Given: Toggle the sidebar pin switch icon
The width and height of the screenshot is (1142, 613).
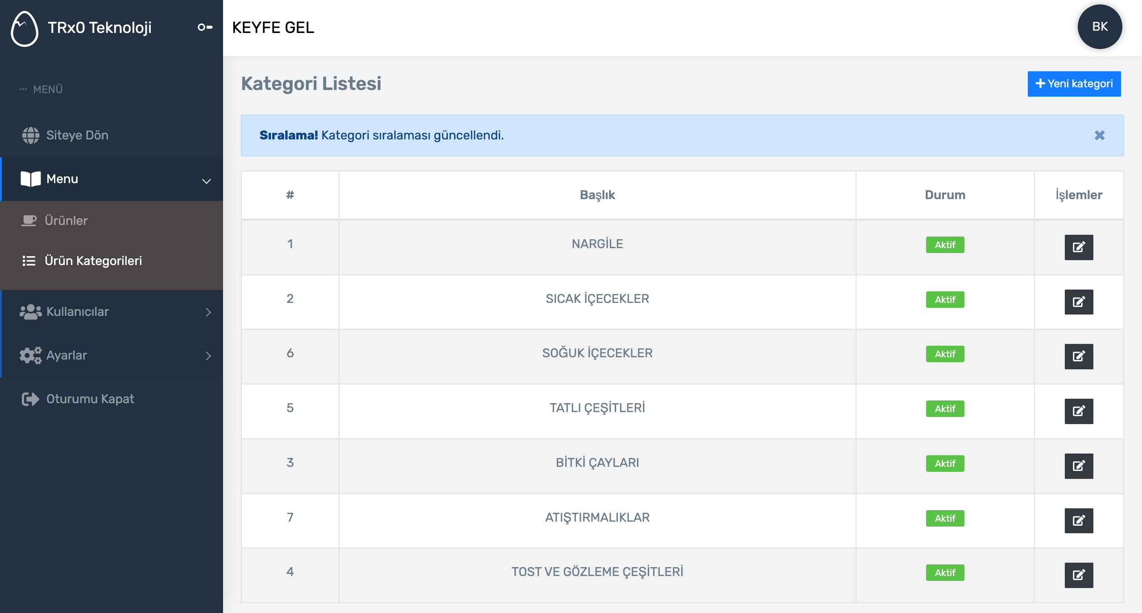Looking at the screenshot, I should pos(205,28).
